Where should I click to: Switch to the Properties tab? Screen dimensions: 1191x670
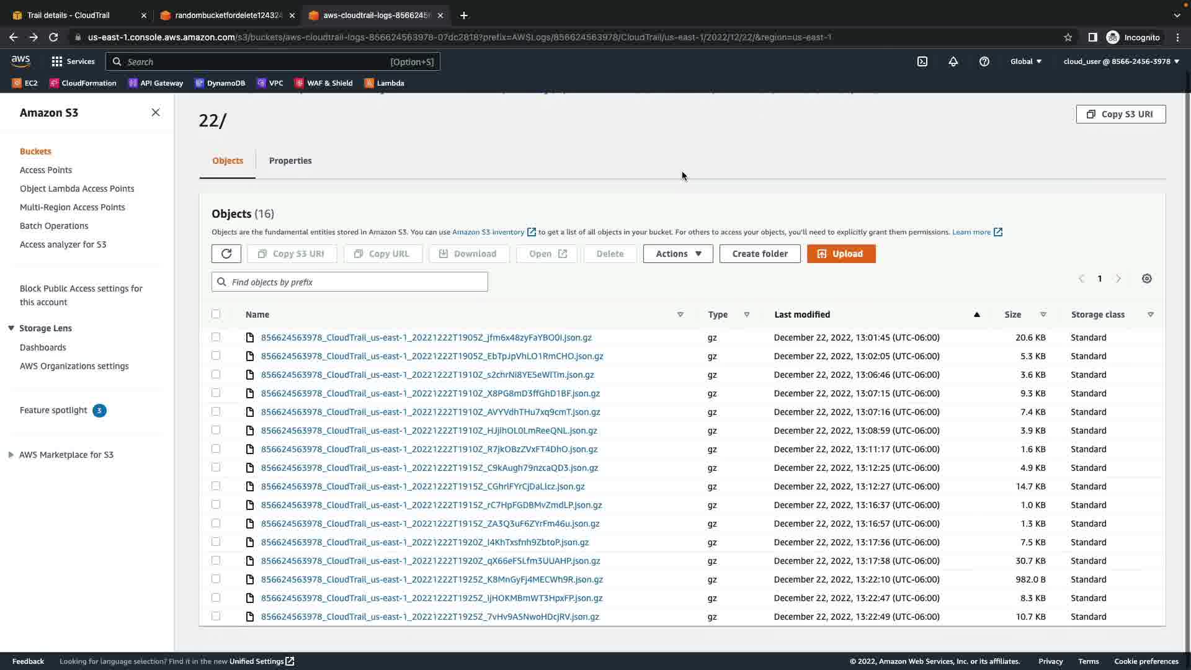[290, 161]
